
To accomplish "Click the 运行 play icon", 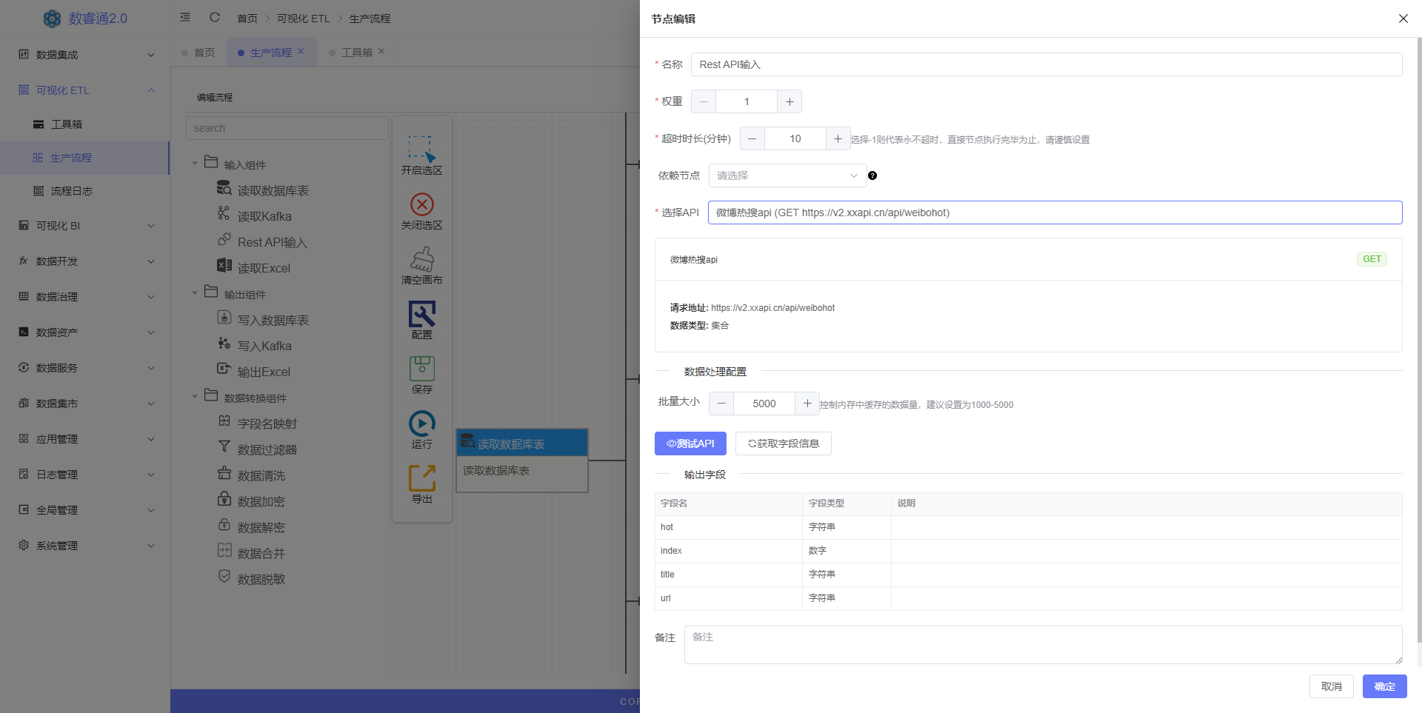I will [421, 424].
